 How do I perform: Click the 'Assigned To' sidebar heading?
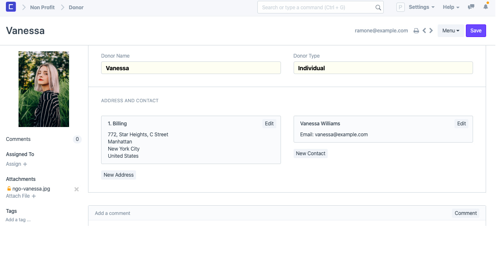click(20, 154)
